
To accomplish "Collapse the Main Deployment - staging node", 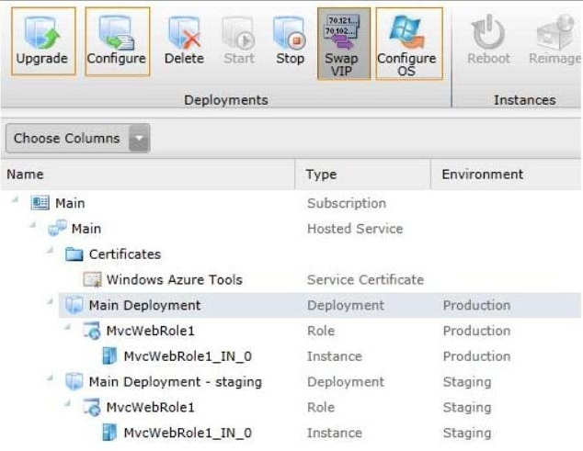I will 50,378.
